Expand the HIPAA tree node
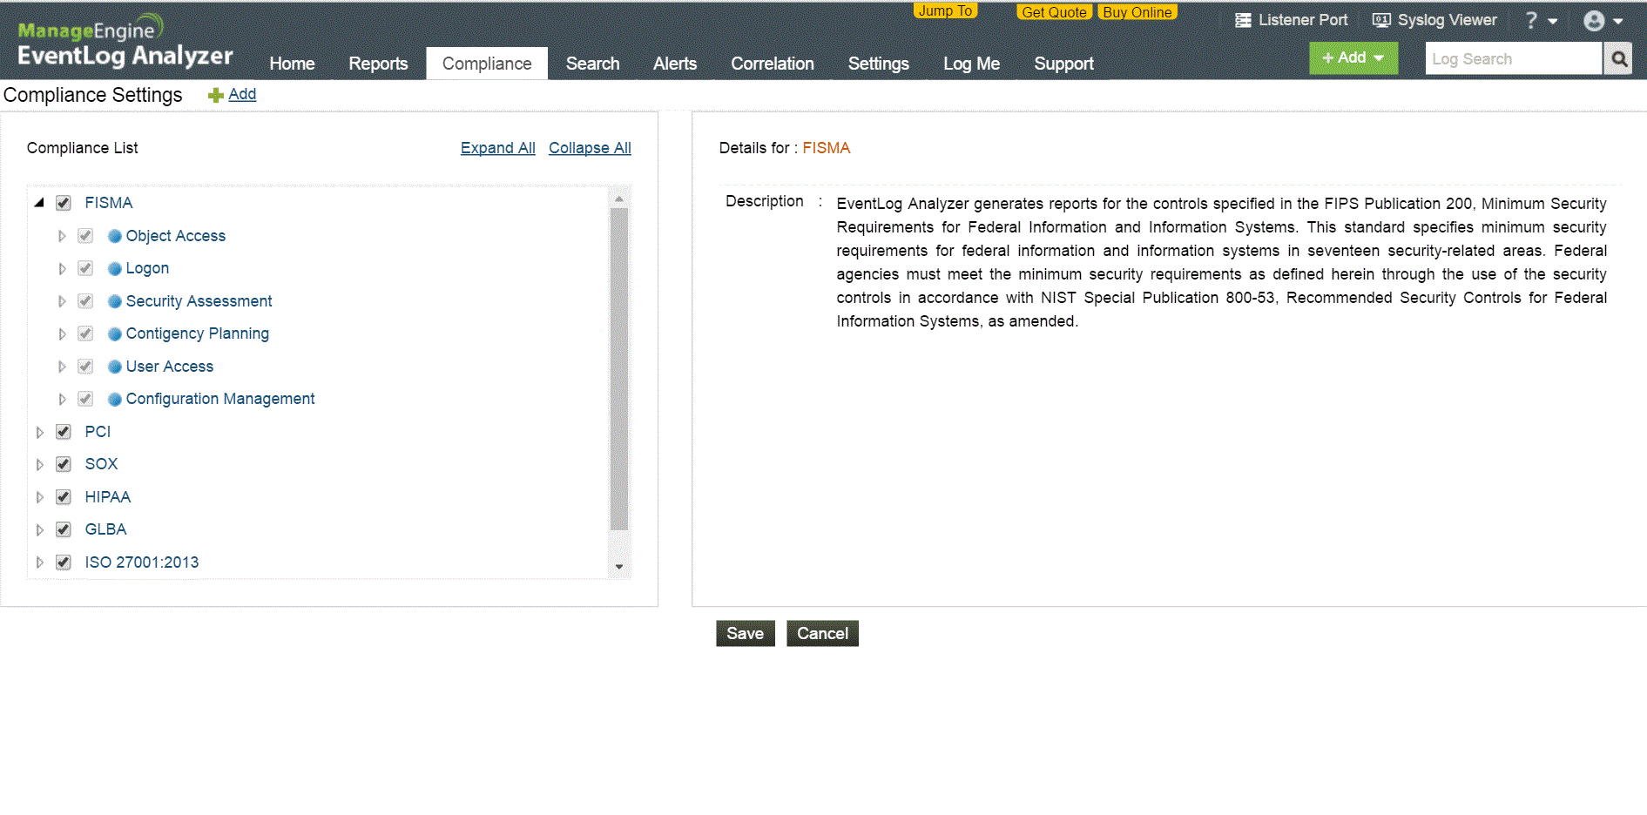The height and width of the screenshot is (815, 1647). tap(39, 497)
